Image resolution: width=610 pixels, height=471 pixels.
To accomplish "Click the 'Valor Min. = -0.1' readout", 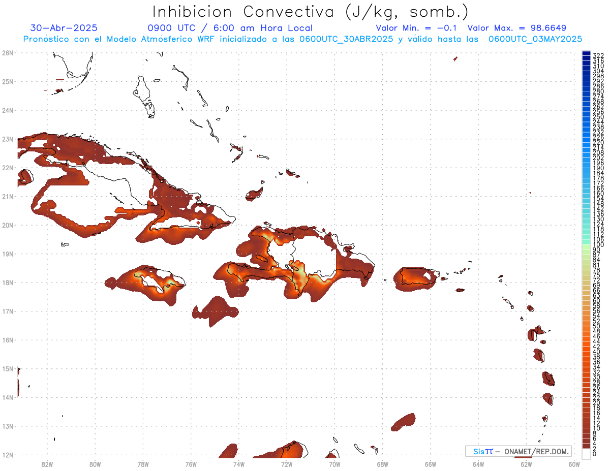I will tap(416, 28).
